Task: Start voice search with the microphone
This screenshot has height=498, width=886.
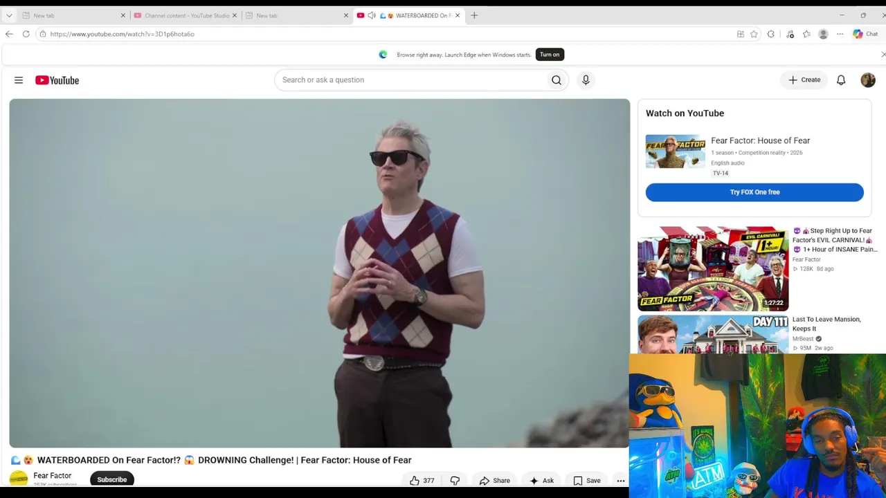Action: tap(586, 80)
